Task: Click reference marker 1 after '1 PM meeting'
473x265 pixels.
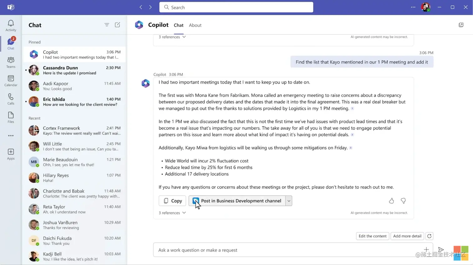Action: pos(352,108)
